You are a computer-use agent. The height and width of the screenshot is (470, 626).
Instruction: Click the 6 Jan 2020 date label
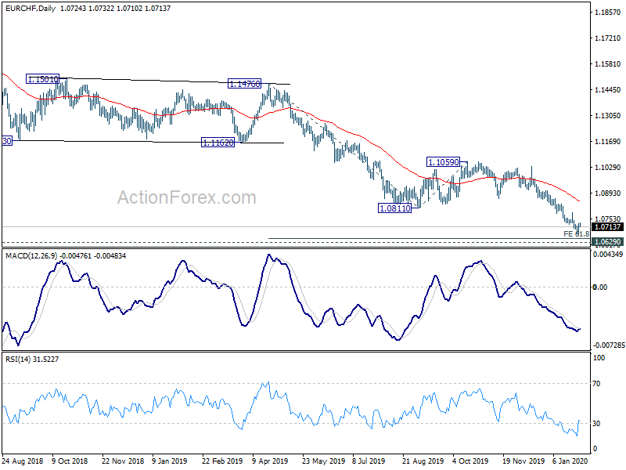570,461
